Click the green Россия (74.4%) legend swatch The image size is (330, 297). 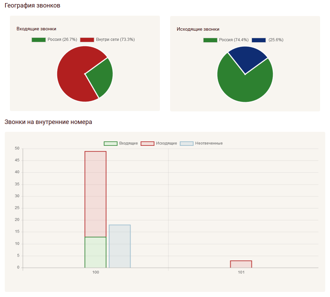coord(210,40)
